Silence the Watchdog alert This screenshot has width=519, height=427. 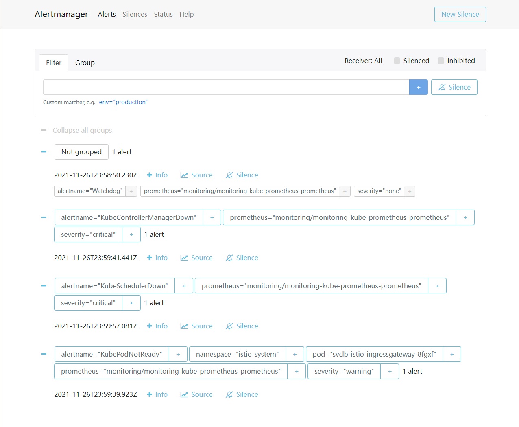click(x=242, y=175)
